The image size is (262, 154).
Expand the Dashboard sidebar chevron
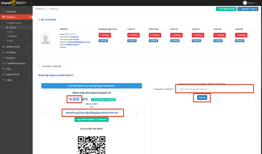click(29, 11)
